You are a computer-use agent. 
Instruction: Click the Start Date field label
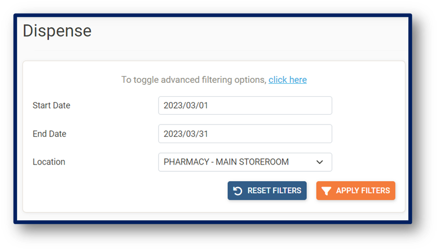pos(51,106)
